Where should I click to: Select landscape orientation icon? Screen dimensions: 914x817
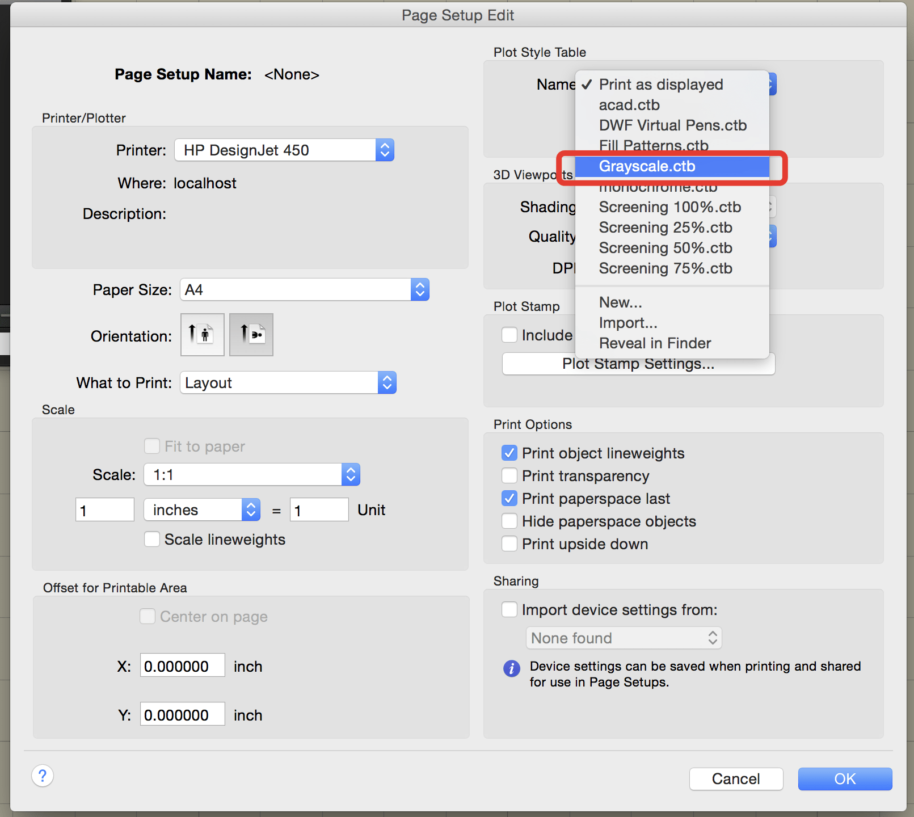click(x=251, y=335)
